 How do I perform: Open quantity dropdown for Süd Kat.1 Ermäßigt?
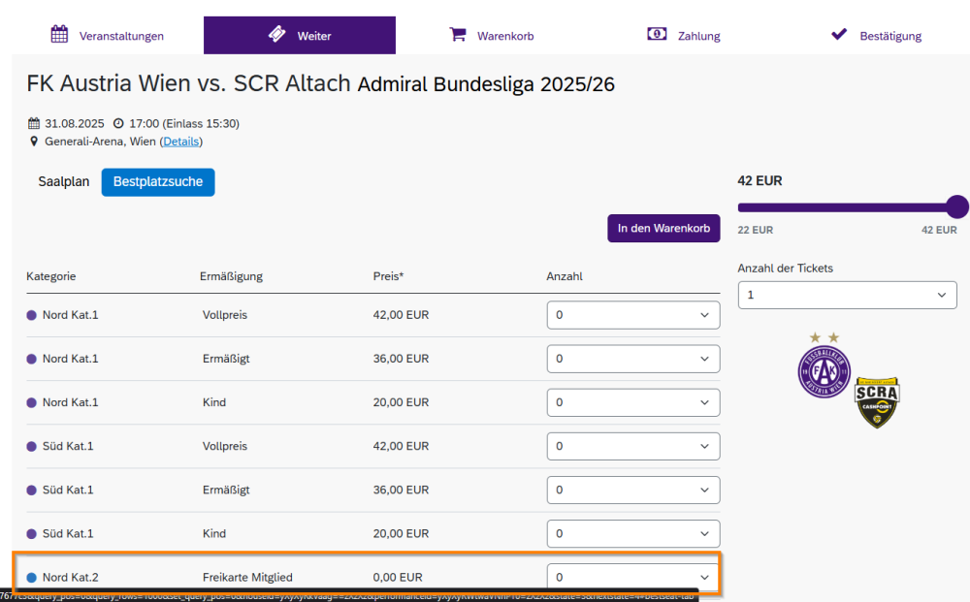[x=633, y=490]
